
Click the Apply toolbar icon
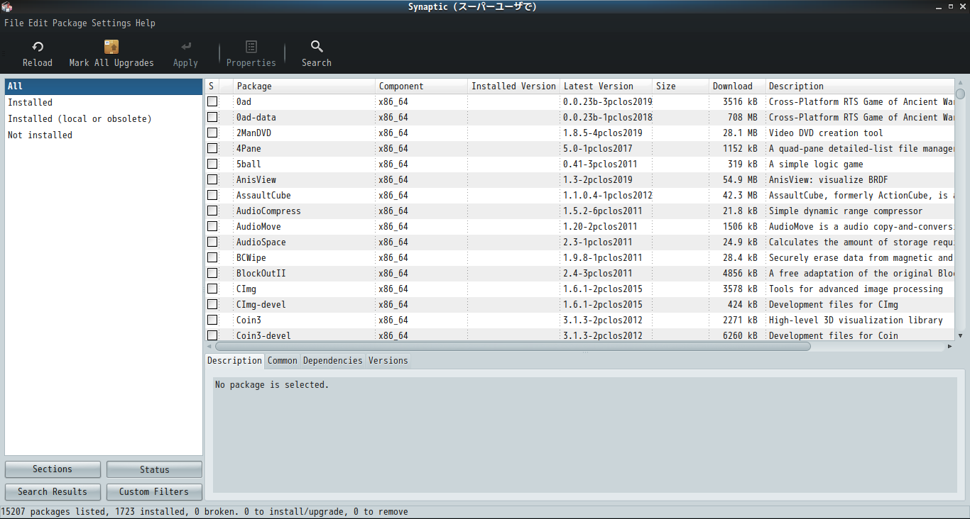[x=185, y=47]
